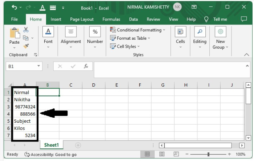Open Format as Table menu
Viewport: 254px width, 161px height.
coord(130,38)
